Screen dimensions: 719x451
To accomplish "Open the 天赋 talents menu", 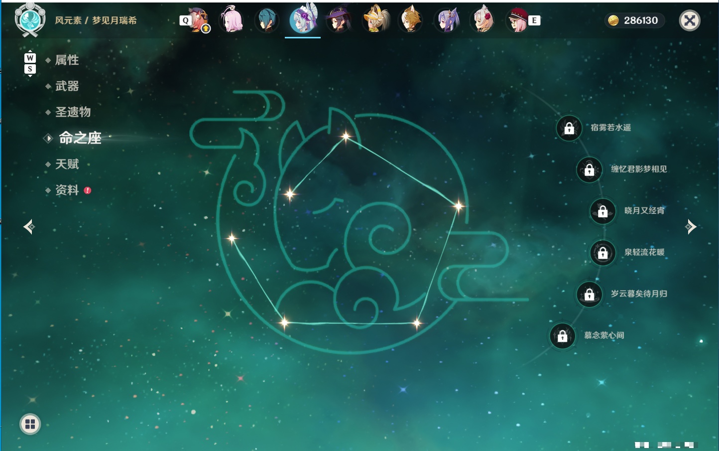I will (67, 164).
